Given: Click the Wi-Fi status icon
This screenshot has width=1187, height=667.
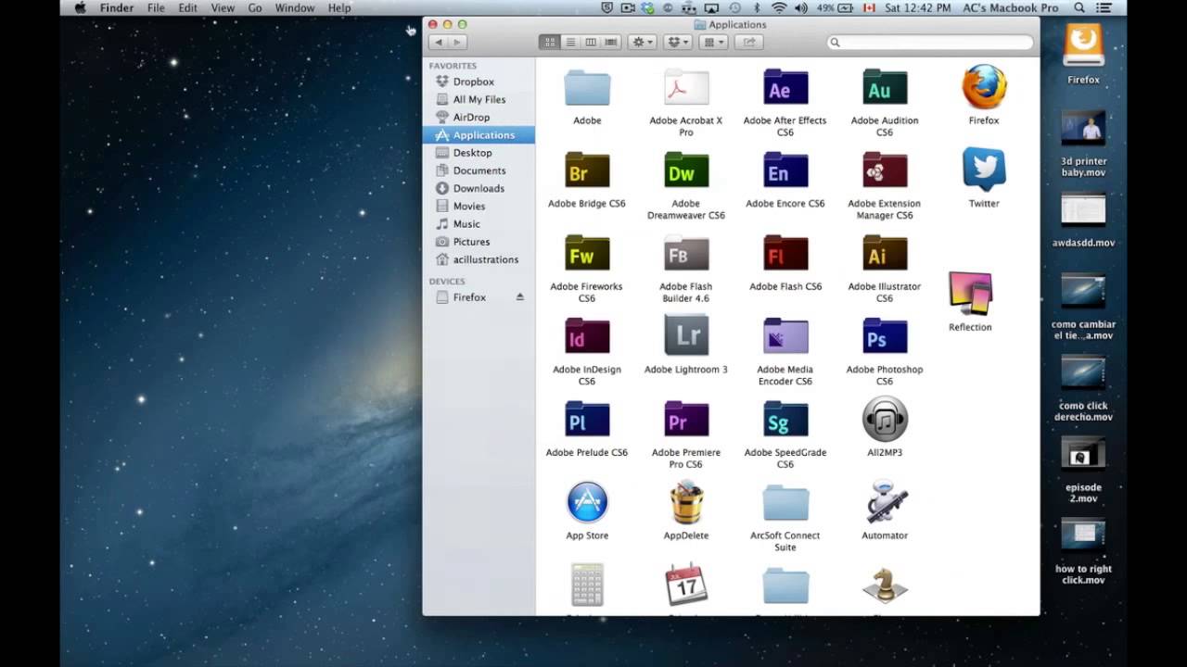Looking at the screenshot, I should point(778,7).
